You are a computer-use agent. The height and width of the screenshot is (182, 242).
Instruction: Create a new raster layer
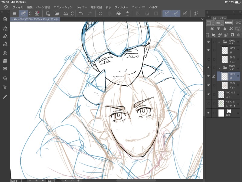click(208, 35)
